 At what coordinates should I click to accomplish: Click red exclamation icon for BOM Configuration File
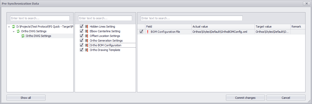pyautogui.click(x=148, y=32)
